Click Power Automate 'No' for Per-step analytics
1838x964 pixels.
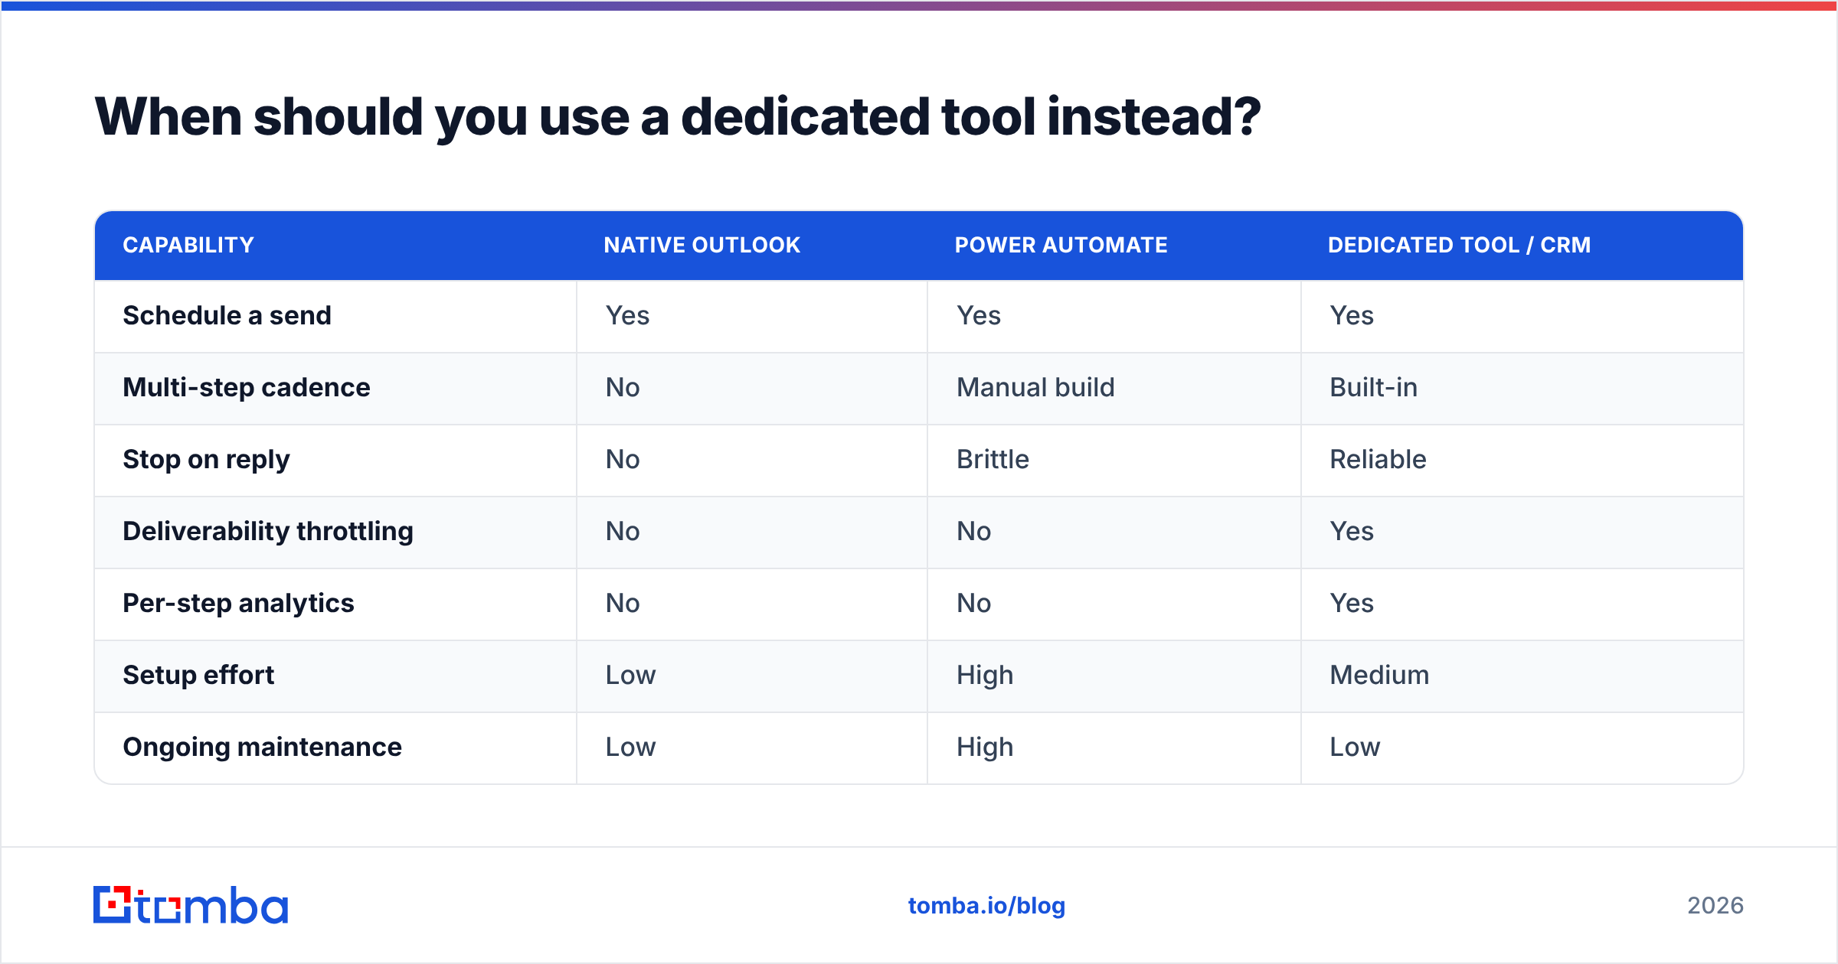[973, 603]
